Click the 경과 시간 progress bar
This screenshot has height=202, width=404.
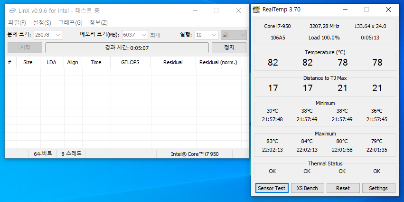pyautogui.click(x=127, y=48)
